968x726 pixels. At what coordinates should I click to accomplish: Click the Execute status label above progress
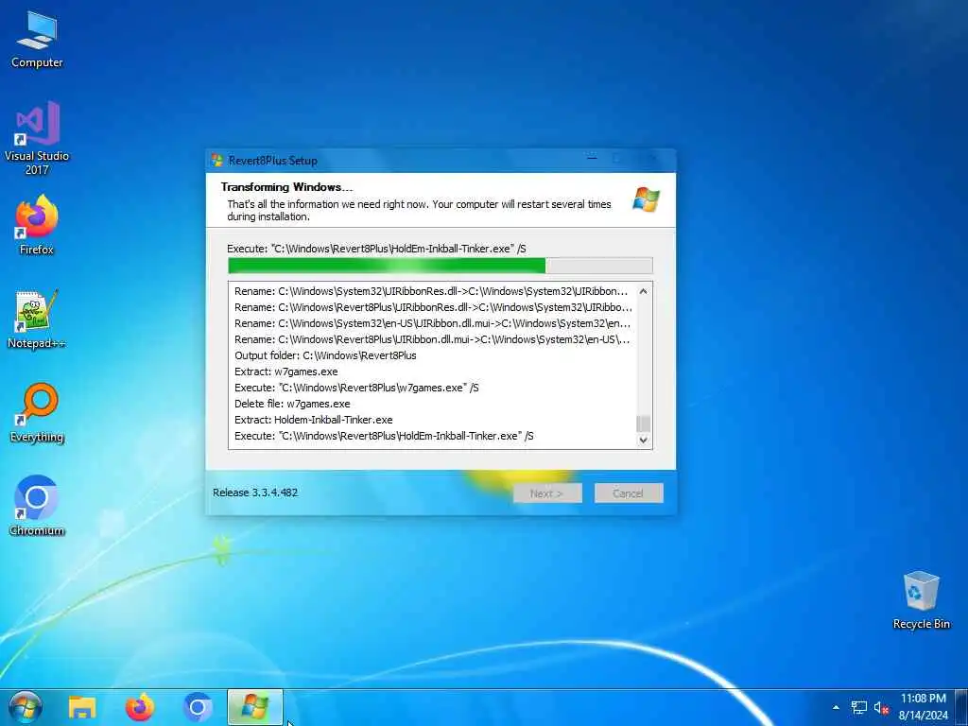376,249
